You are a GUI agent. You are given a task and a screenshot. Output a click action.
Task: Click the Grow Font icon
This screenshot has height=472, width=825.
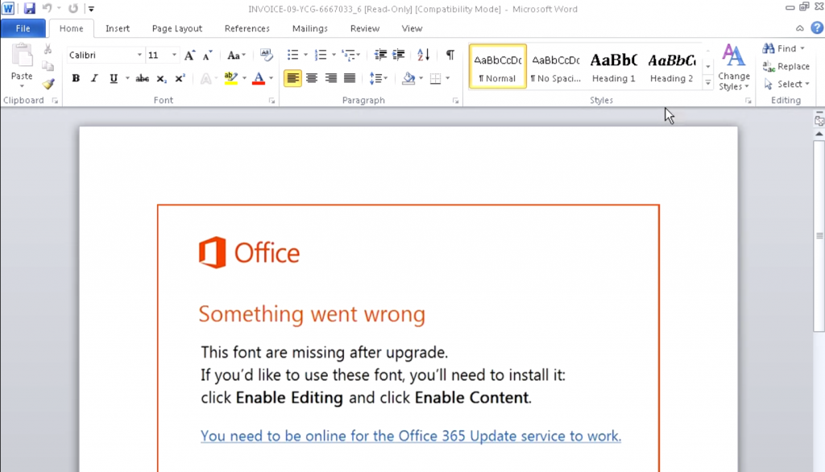pyautogui.click(x=189, y=56)
